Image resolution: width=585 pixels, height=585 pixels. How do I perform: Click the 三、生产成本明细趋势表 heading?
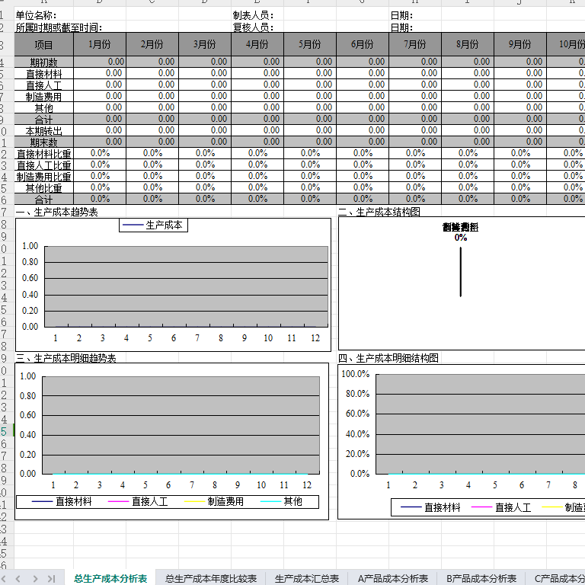point(66,358)
